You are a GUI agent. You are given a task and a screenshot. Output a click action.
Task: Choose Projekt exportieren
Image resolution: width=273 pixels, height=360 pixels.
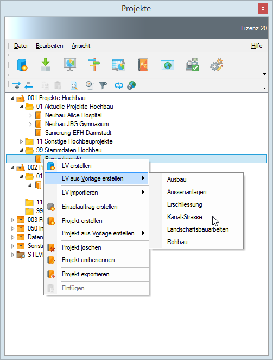pyautogui.click(x=96, y=274)
